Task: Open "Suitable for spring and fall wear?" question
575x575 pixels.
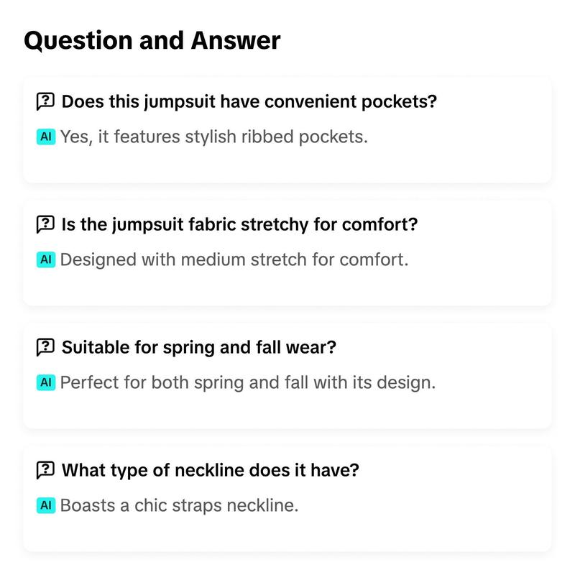Action: click(x=199, y=347)
